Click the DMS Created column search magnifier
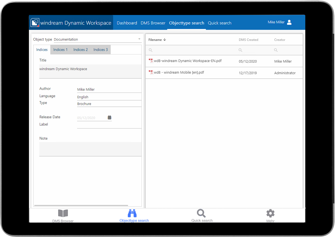The width and height of the screenshot is (335, 238). pyautogui.click(x=240, y=50)
